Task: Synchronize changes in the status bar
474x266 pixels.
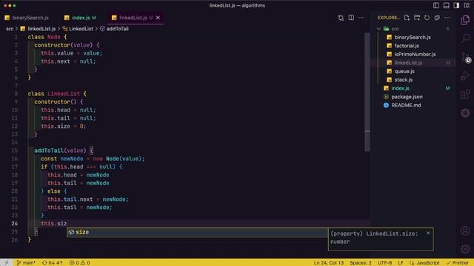Action: [53, 263]
